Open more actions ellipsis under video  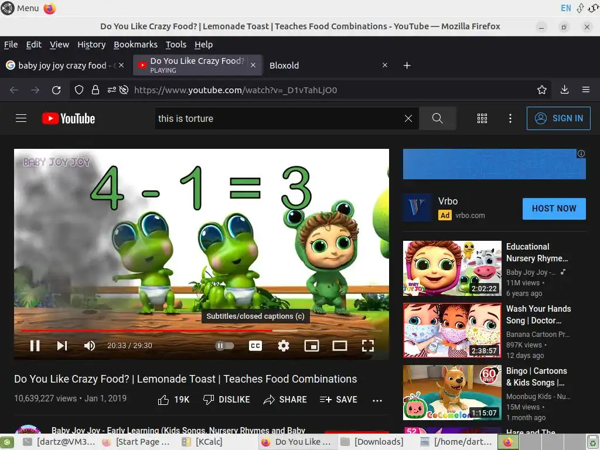(377, 400)
